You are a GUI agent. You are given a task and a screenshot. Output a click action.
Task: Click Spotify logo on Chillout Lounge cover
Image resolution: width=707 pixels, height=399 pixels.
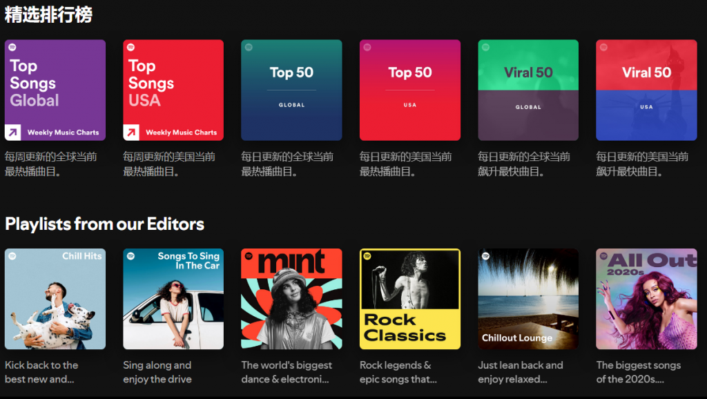tap(485, 256)
